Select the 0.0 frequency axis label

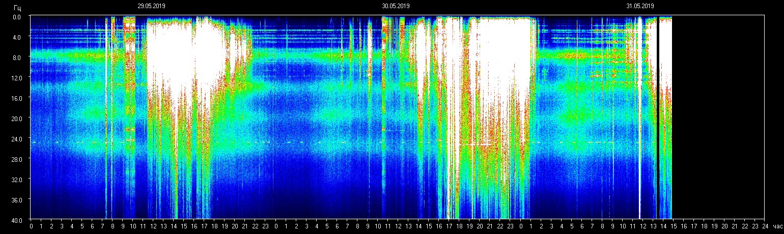click(x=17, y=17)
